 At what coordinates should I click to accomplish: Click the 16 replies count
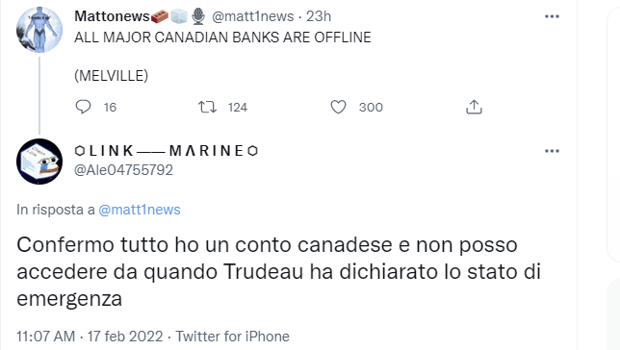(x=110, y=108)
